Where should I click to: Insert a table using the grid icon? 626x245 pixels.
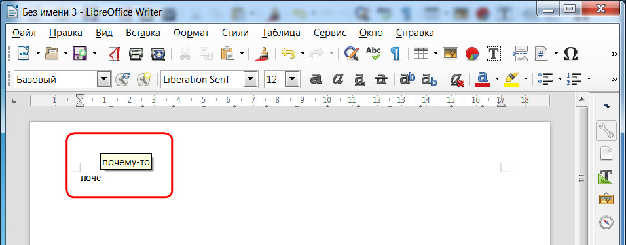click(421, 54)
